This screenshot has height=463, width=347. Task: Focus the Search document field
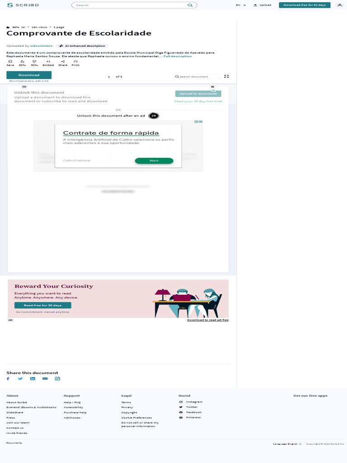197,76
